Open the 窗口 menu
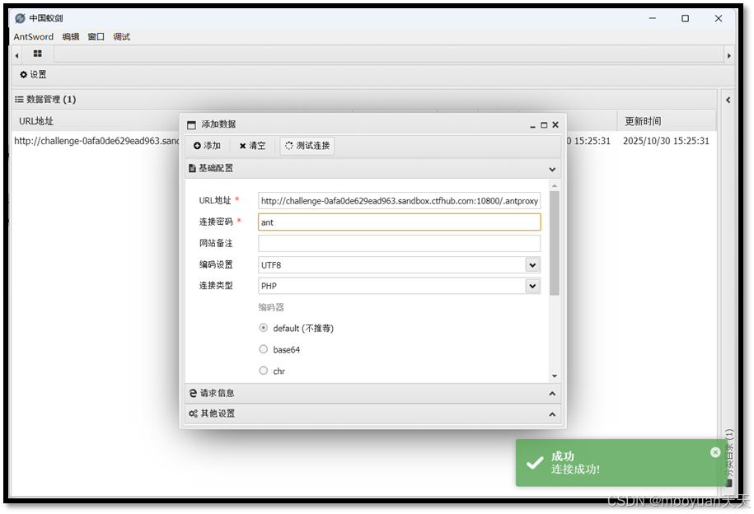Screen dimensions: 754x514 (x=96, y=37)
